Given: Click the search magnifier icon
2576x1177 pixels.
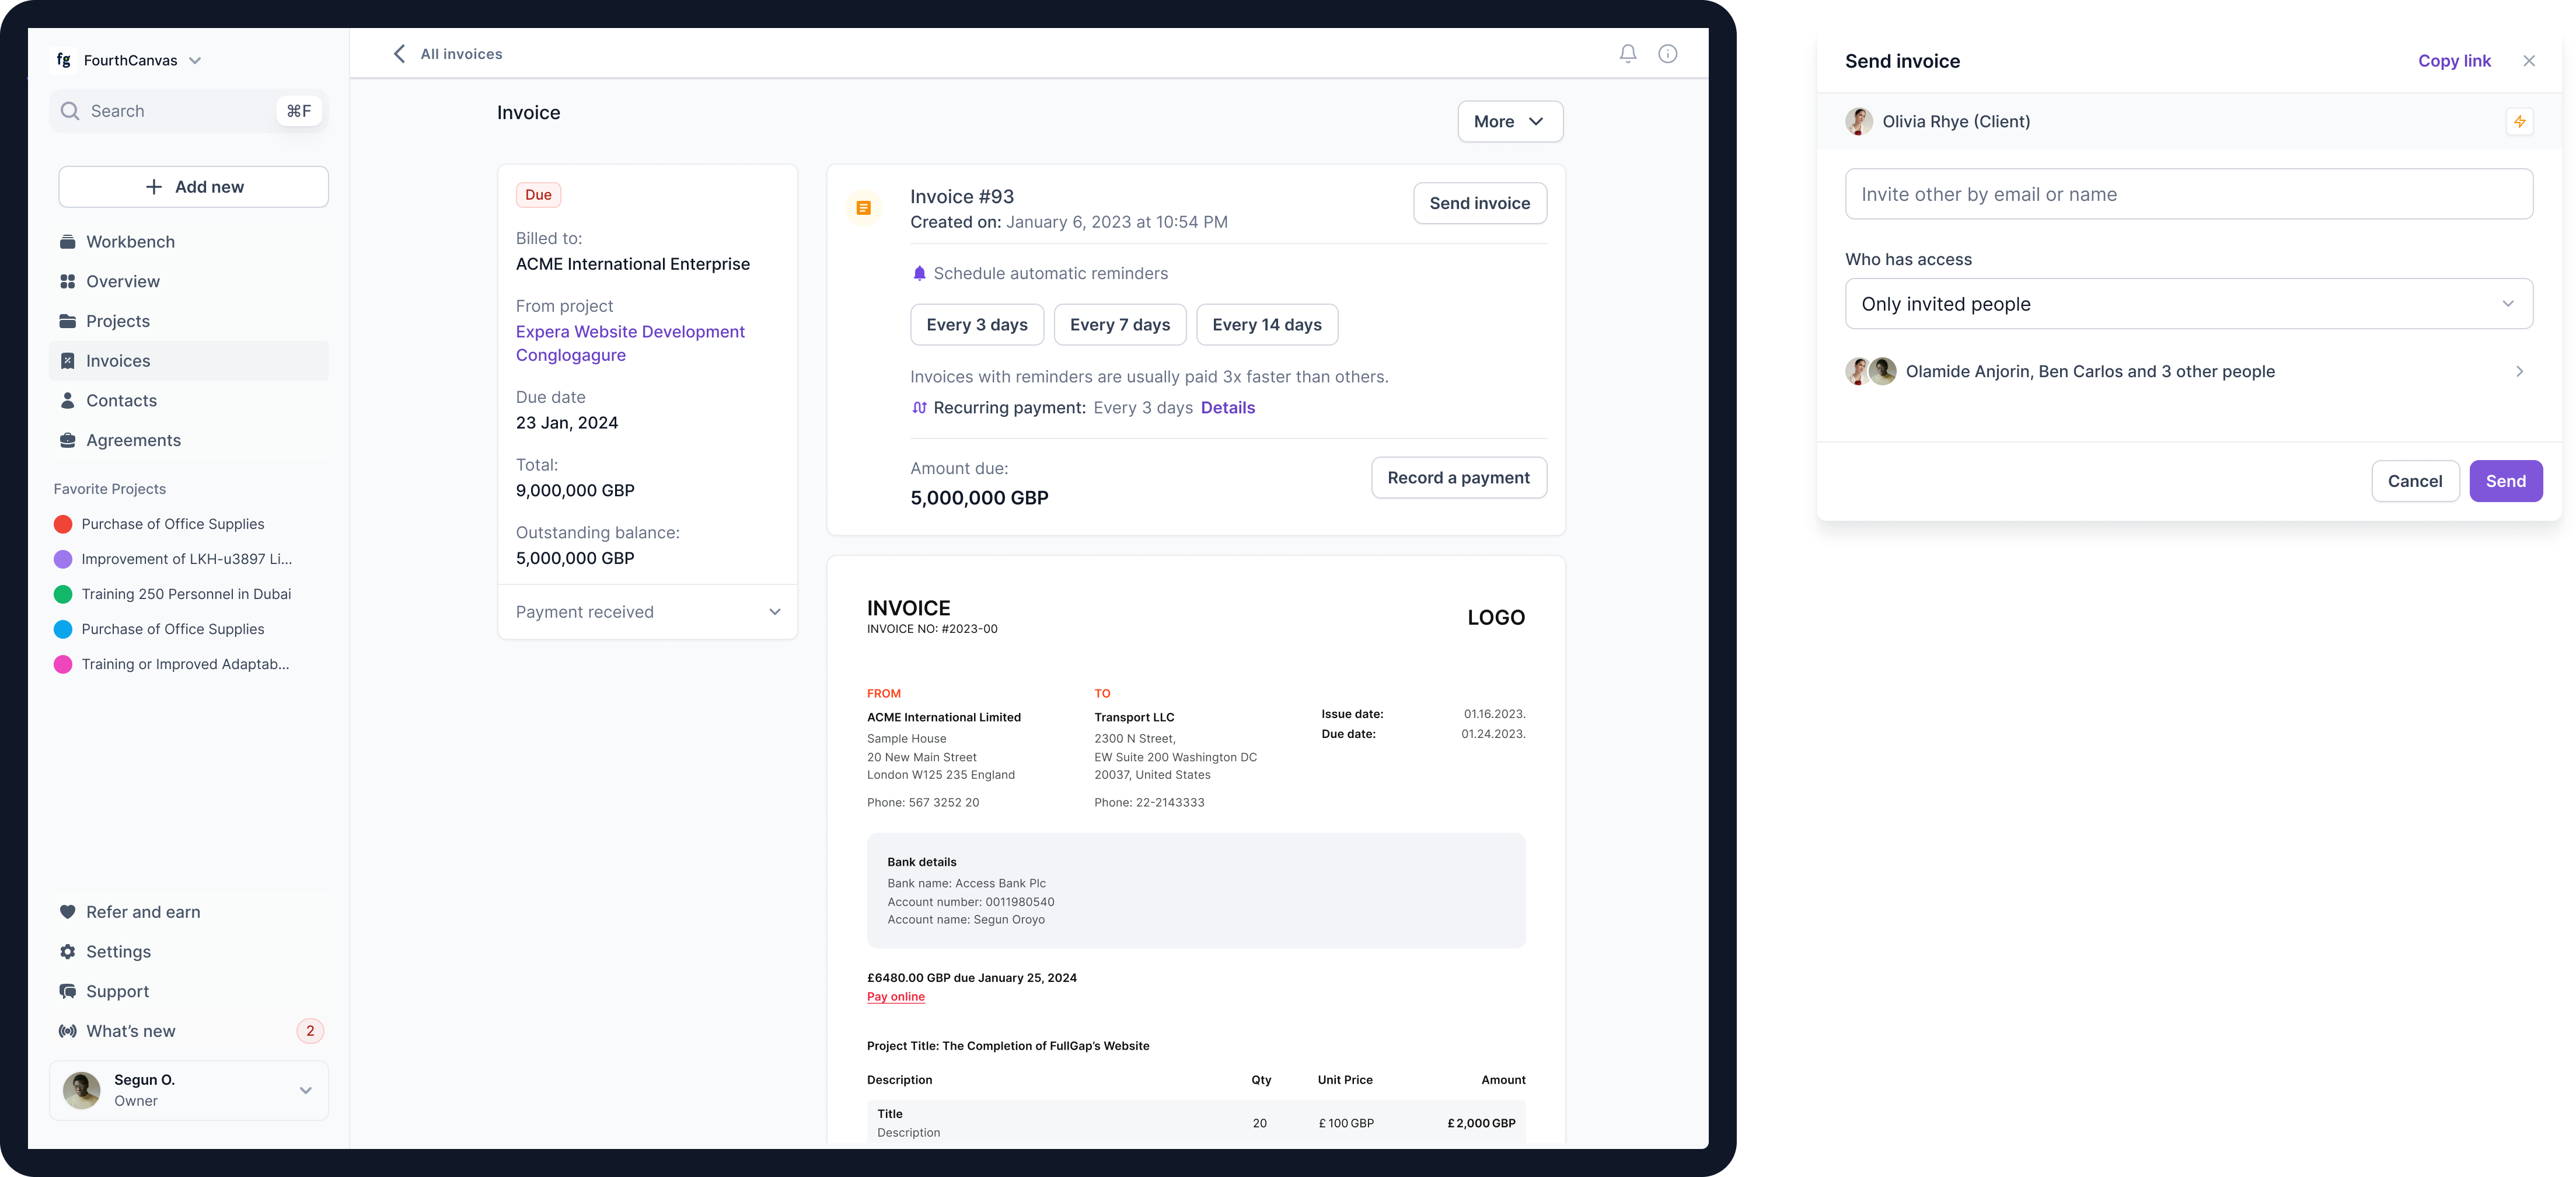Looking at the screenshot, I should 70,111.
